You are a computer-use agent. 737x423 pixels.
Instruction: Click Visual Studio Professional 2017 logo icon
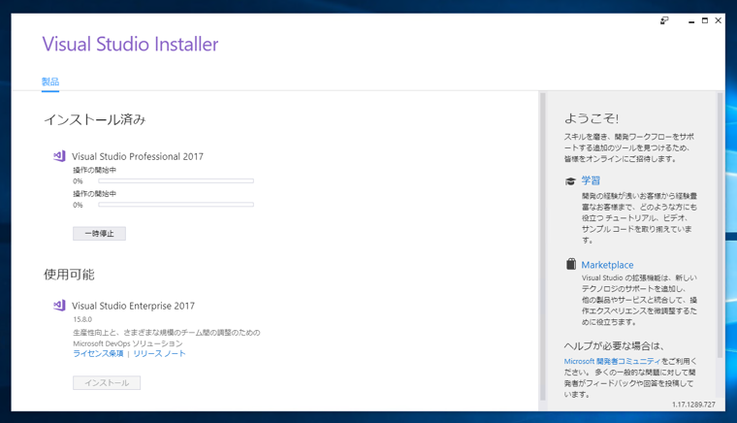coord(59,156)
